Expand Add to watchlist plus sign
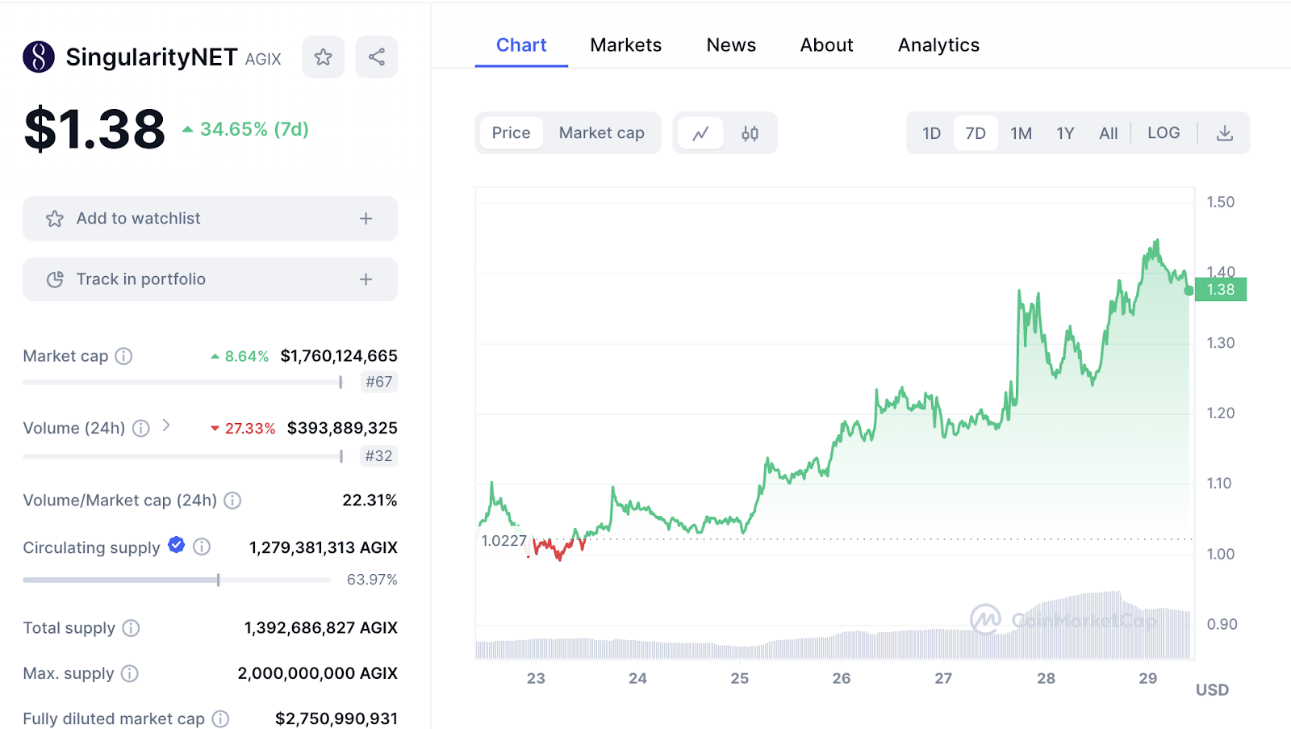This screenshot has width=1291, height=729. (x=366, y=219)
